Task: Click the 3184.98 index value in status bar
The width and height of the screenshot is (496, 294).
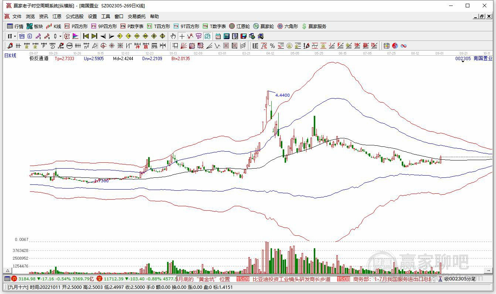Action: coord(27,279)
